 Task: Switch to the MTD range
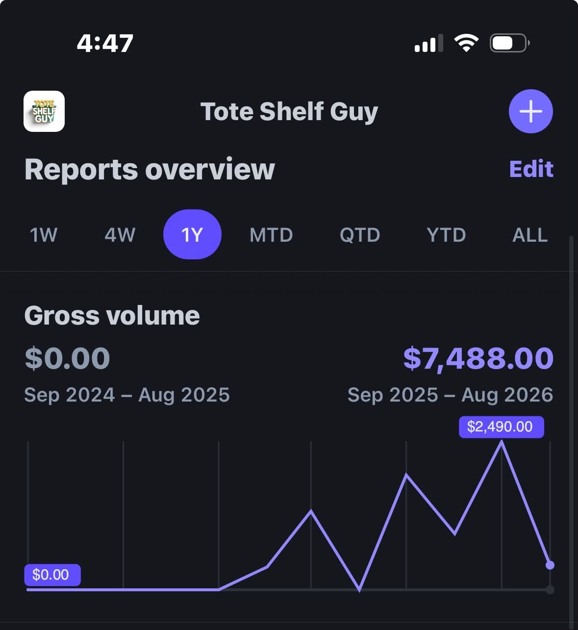point(271,235)
